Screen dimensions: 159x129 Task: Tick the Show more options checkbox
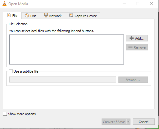pyautogui.click(x=5, y=114)
